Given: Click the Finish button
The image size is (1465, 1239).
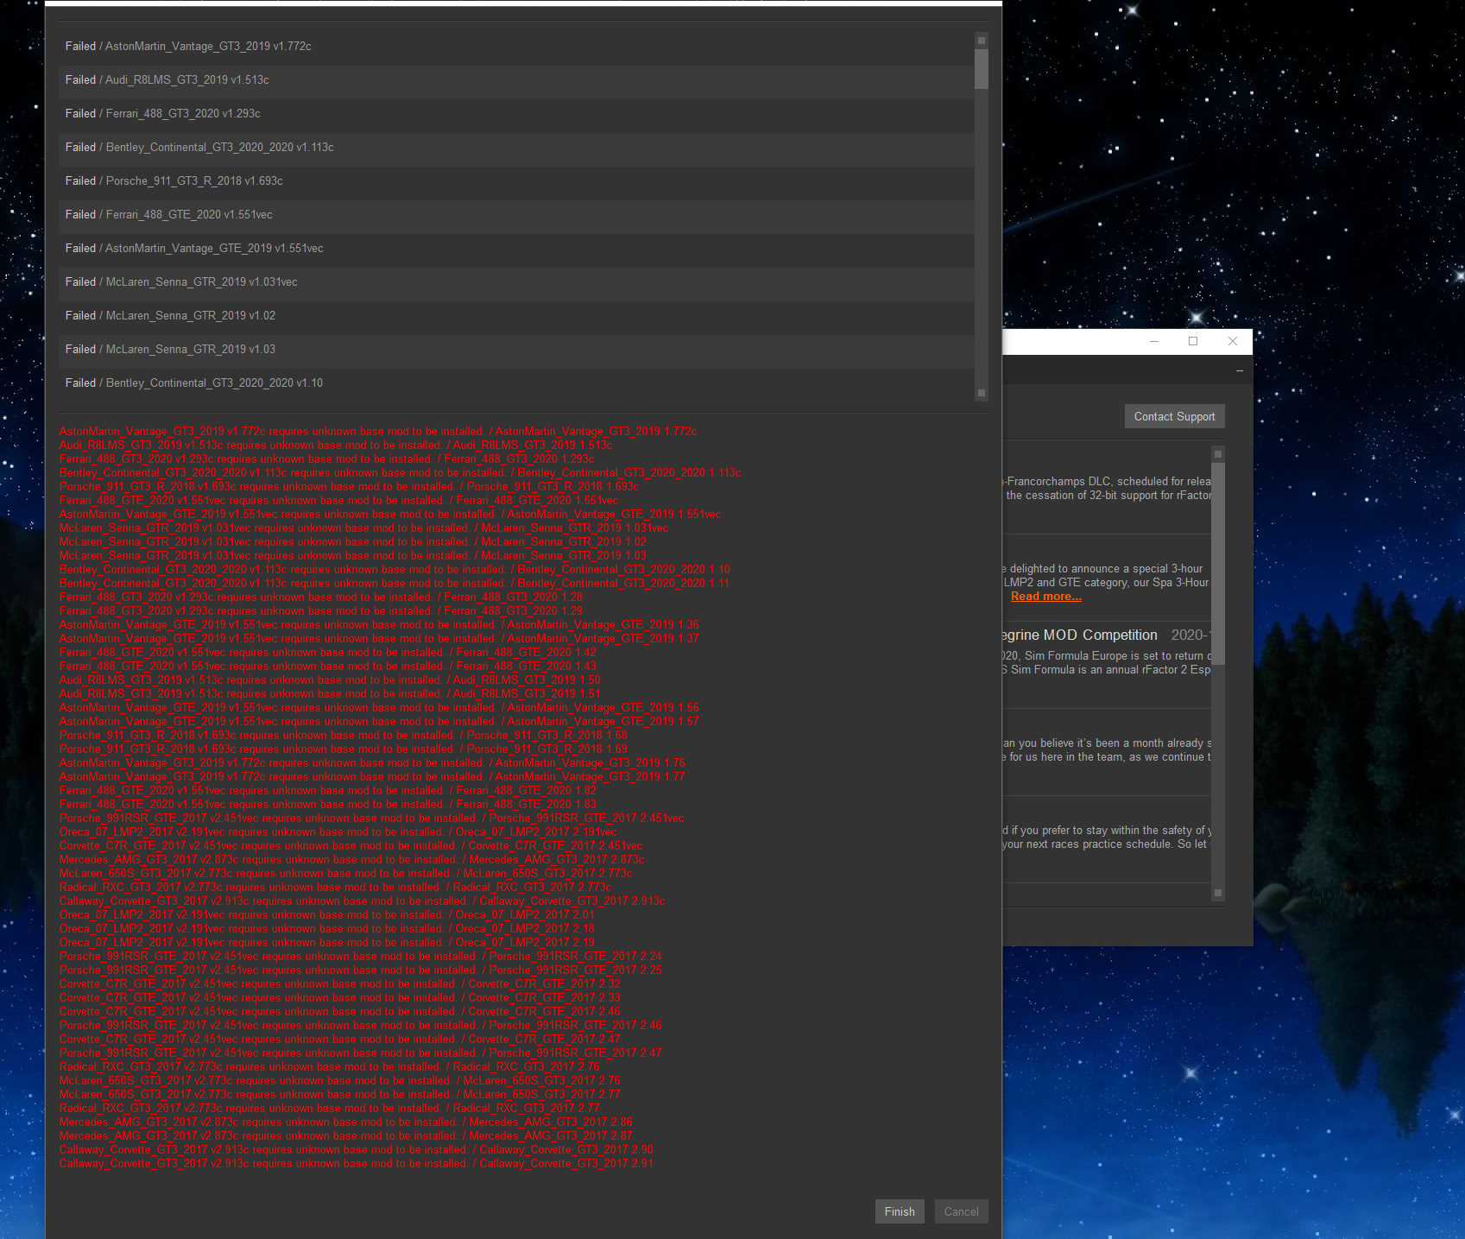Looking at the screenshot, I should point(900,1211).
